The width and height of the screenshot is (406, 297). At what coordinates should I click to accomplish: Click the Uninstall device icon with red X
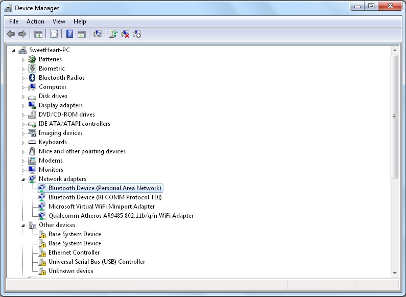point(125,34)
